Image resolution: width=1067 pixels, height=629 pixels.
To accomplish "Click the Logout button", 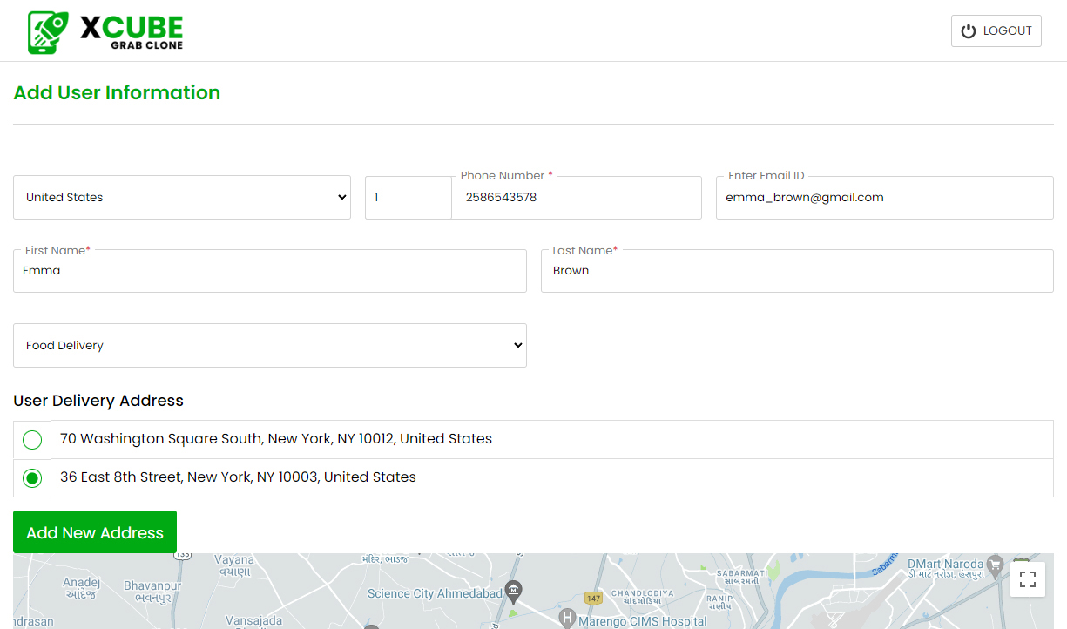I will [996, 30].
